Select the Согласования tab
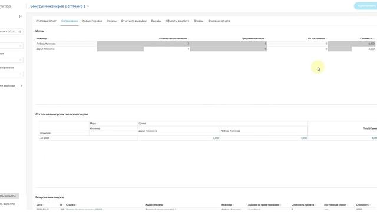The width and height of the screenshot is (377, 212). 70,21
